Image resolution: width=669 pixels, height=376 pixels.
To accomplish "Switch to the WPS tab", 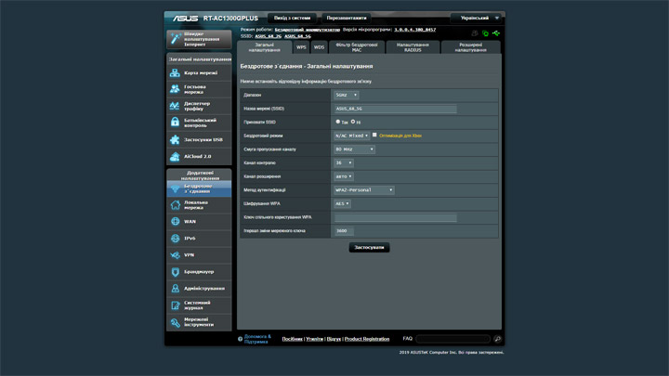I will (301, 47).
